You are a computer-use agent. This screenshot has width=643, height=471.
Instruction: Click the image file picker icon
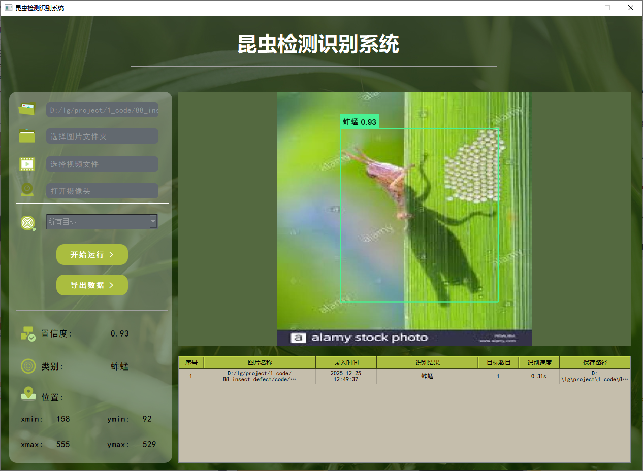tap(27, 109)
